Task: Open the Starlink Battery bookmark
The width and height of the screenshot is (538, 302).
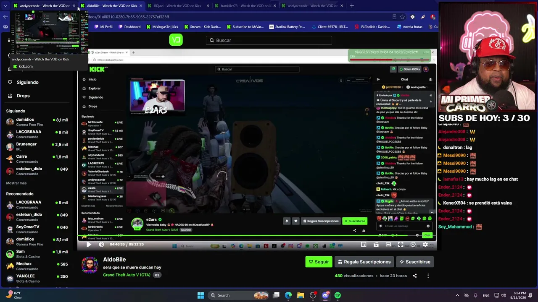Action: click(x=287, y=27)
